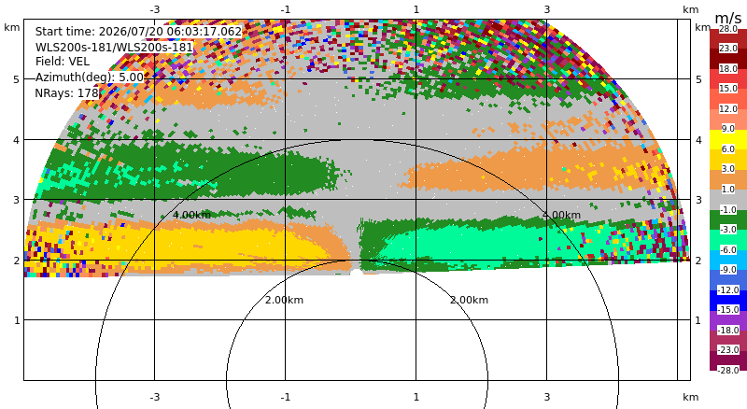The height and width of the screenshot is (409, 747).
Task: Click the -28.0 tick label on colorbar
Action: coord(728,370)
